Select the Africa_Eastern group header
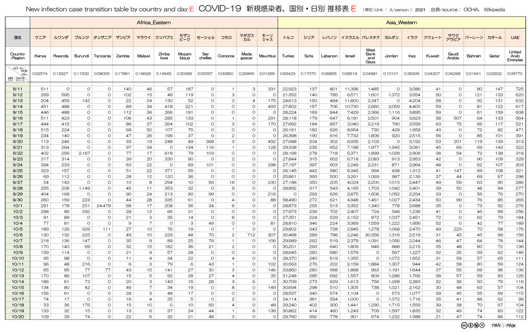The width and height of the screenshot is (531, 332). [x=154, y=22]
